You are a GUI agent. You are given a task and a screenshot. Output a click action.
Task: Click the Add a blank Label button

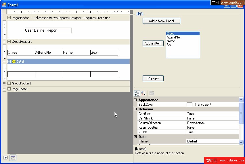click(161, 21)
